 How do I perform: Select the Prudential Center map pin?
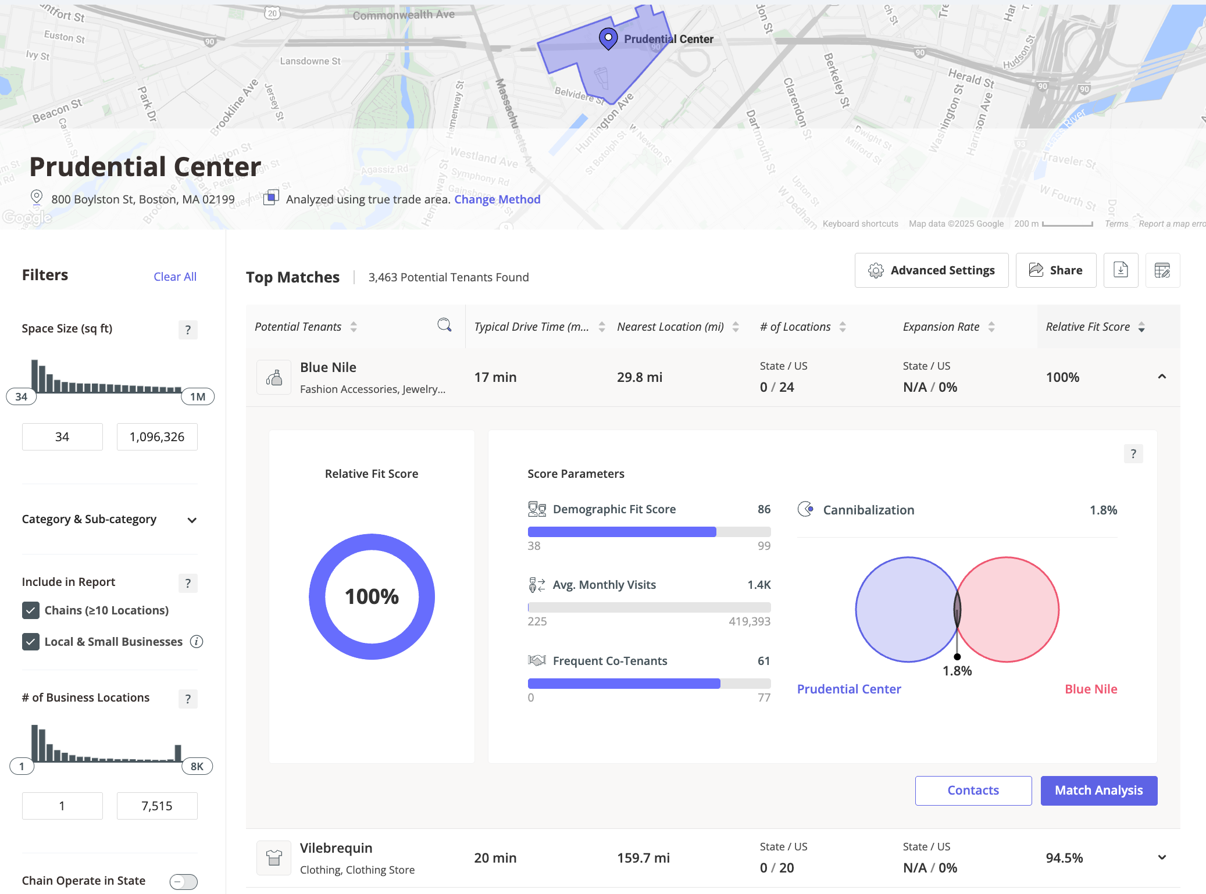tap(608, 37)
